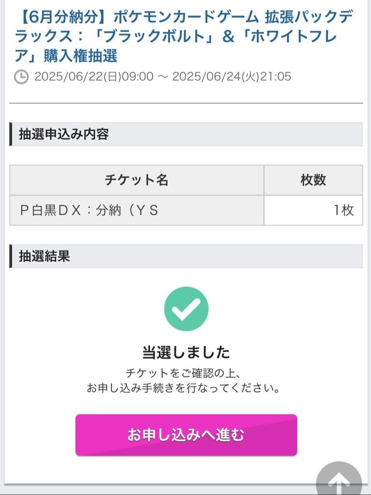Select the 抽選結果 section header

pyautogui.click(x=186, y=256)
